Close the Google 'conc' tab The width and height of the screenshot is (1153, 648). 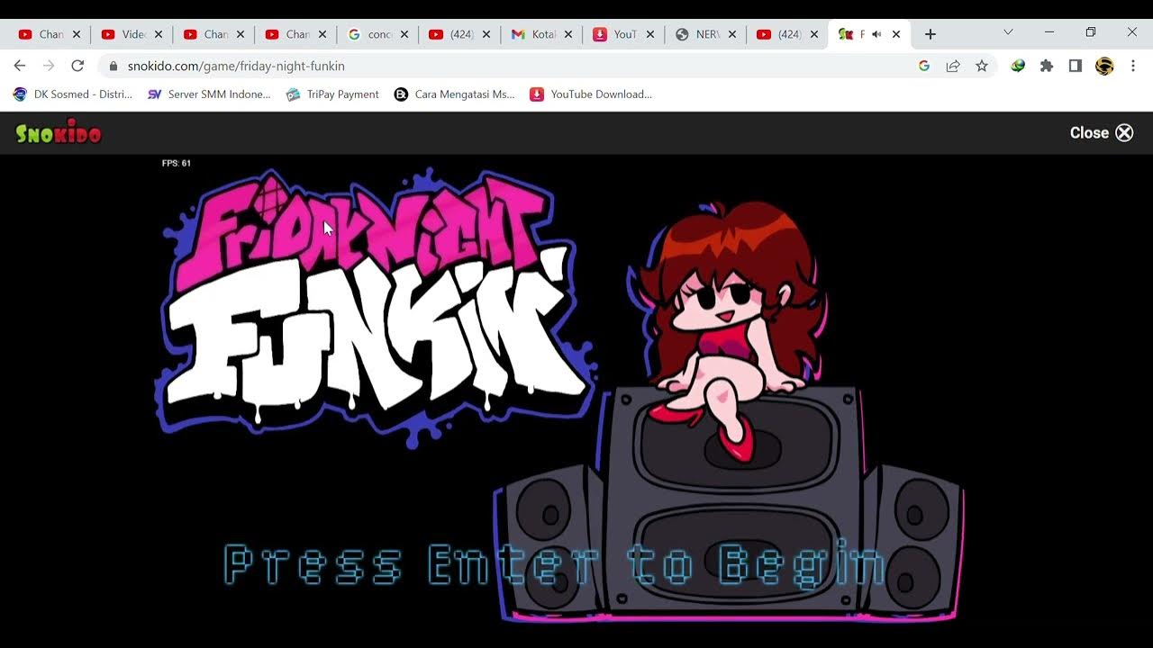click(x=404, y=34)
